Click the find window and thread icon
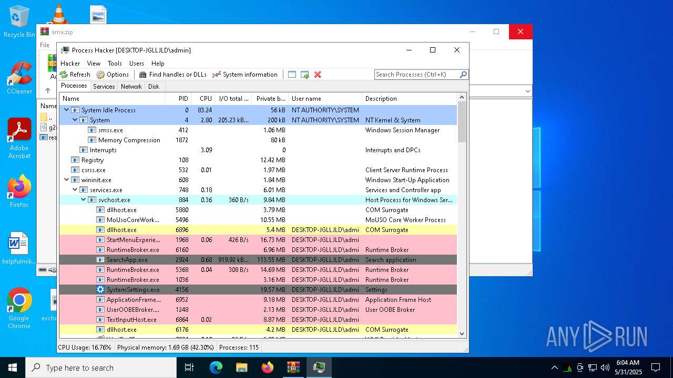673x378 pixels. click(305, 75)
